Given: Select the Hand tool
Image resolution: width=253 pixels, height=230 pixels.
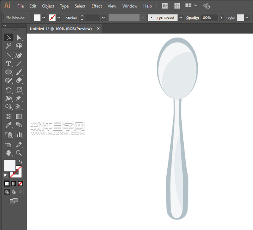Looking at the screenshot, I should coord(9,153).
